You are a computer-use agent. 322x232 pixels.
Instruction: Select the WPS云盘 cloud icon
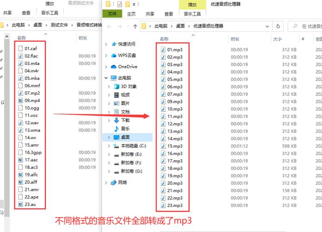click(x=114, y=56)
